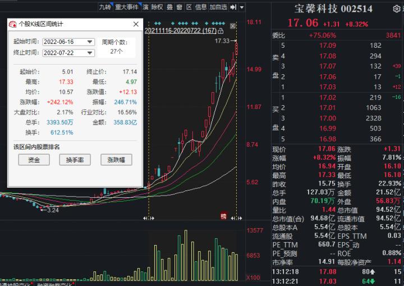The height and width of the screenshot is (286, 404).
Task: Open the 九转 indicator in chart toolbar
Action: pyautogui.click(x=105, y=7)
